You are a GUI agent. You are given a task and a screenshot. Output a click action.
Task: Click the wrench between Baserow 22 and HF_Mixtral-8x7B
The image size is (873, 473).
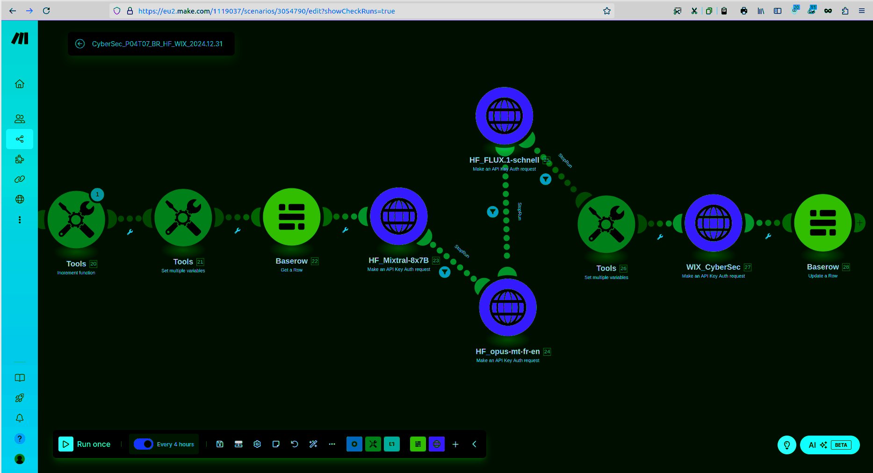[345, 229]
